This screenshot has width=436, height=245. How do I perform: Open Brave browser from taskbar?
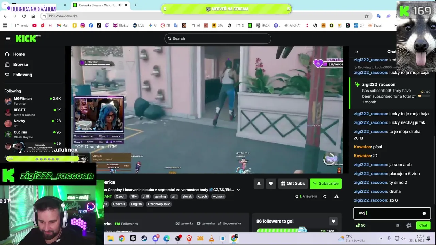[x=189, y=239]
